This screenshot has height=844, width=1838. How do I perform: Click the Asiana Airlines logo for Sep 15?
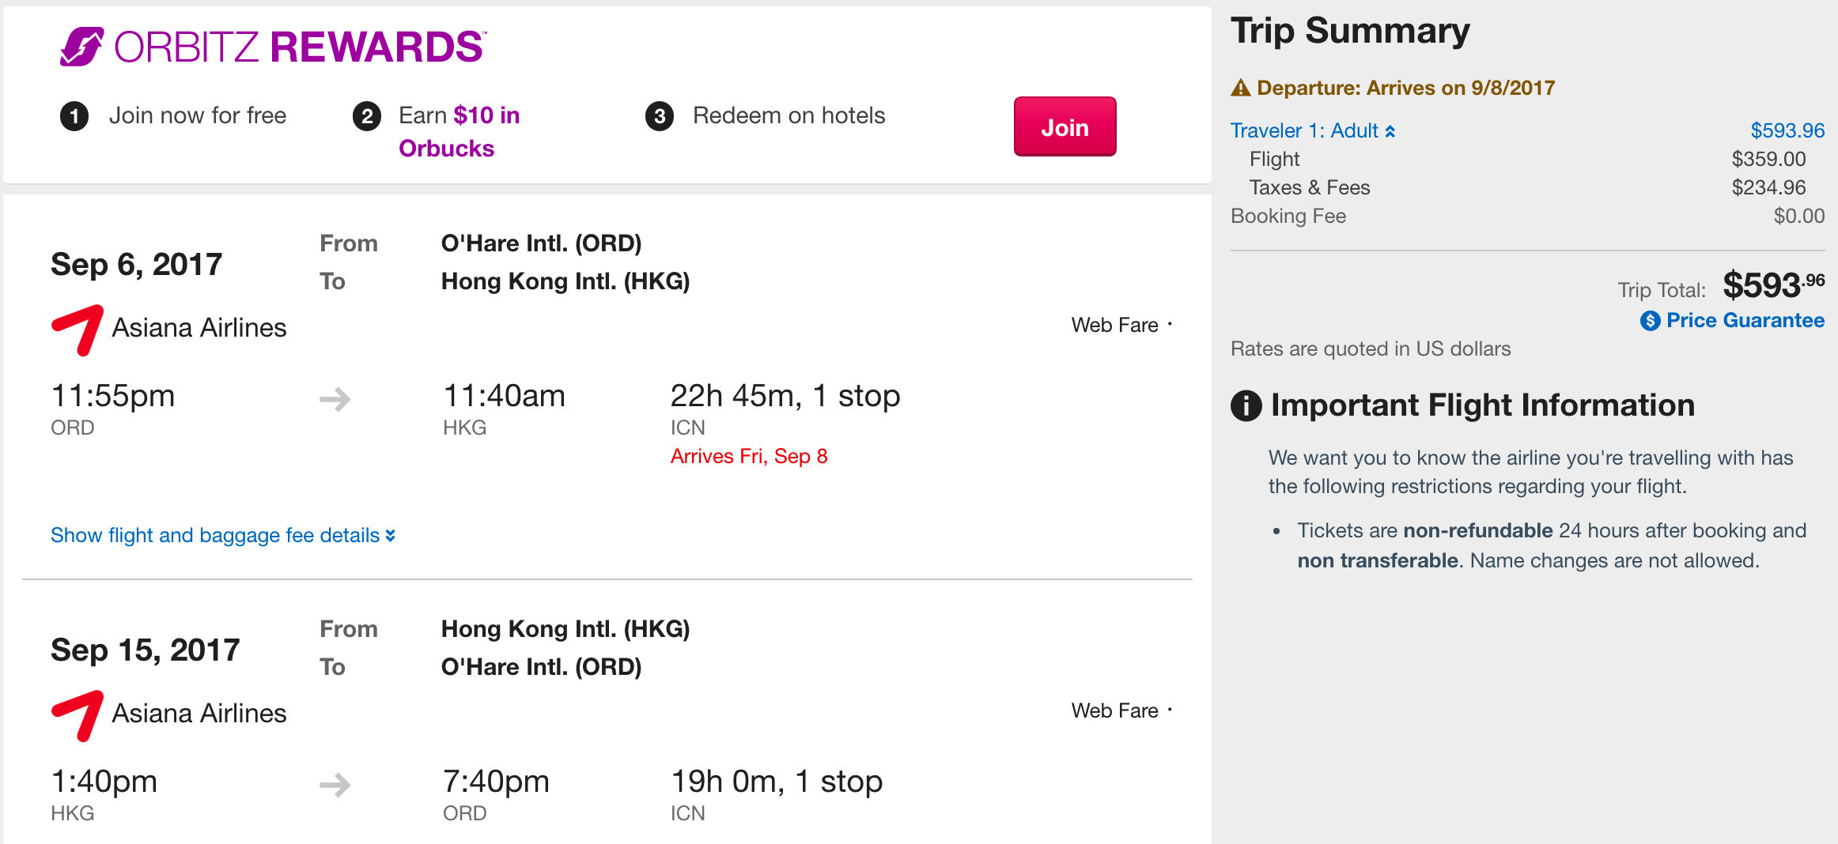coord(78,714)
